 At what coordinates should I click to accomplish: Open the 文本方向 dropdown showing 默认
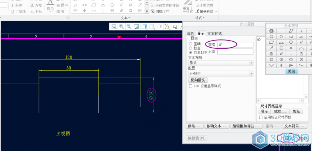[221, 63]
